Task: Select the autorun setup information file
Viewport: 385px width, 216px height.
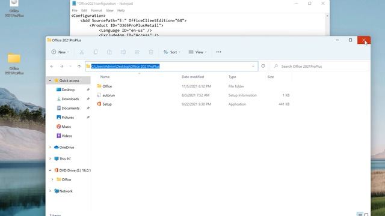Action: (106, 95)
